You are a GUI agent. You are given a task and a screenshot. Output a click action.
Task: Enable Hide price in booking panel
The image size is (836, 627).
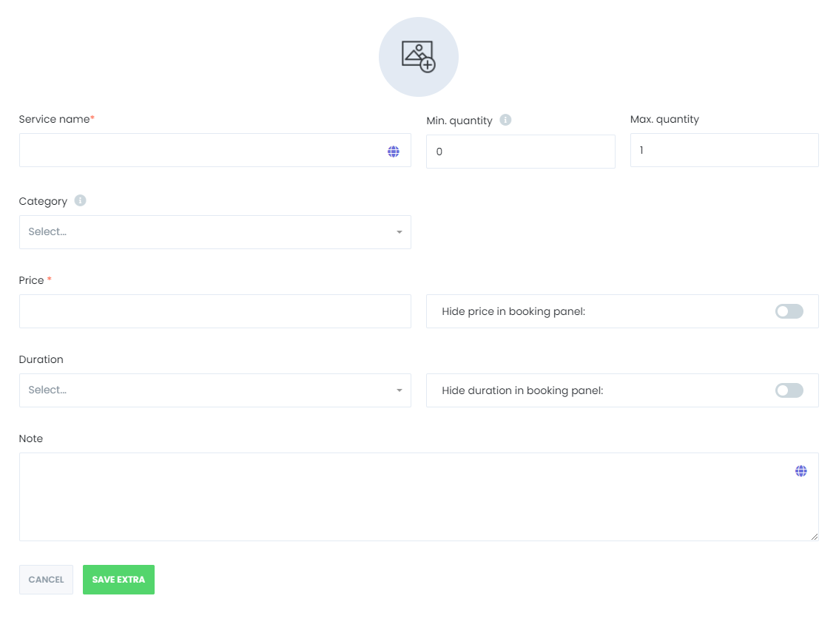click(x=789, y=311)
